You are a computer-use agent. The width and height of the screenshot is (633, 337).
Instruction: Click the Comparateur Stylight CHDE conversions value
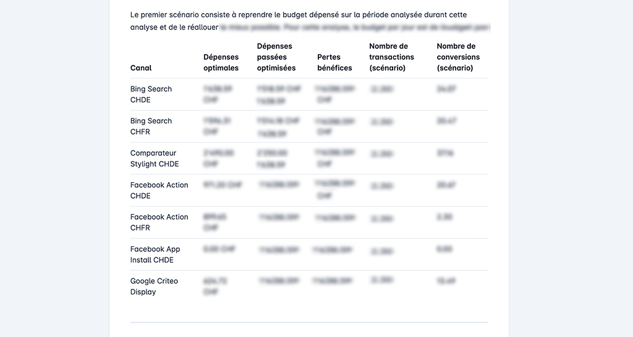pos(445,153)
